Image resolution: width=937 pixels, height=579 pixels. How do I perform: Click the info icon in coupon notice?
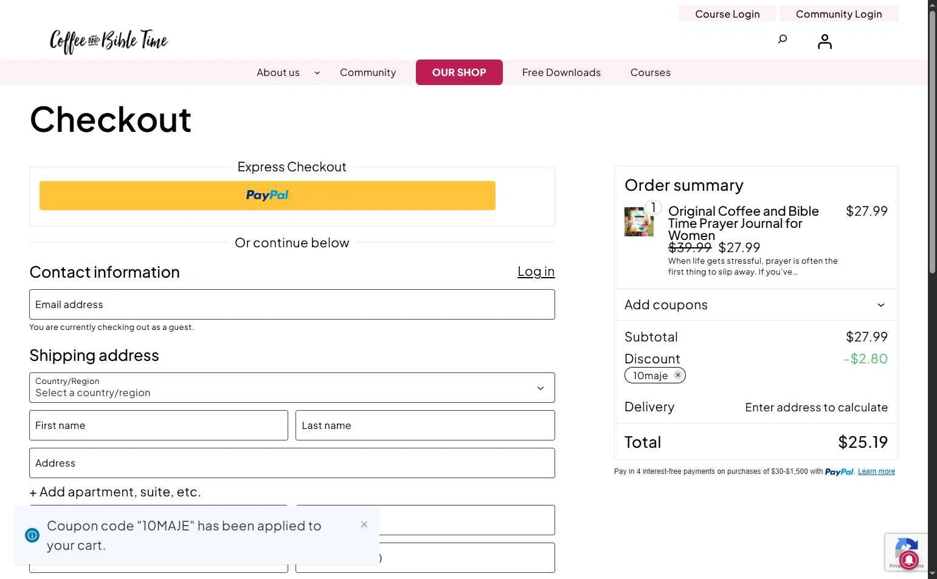coord(32,535)
